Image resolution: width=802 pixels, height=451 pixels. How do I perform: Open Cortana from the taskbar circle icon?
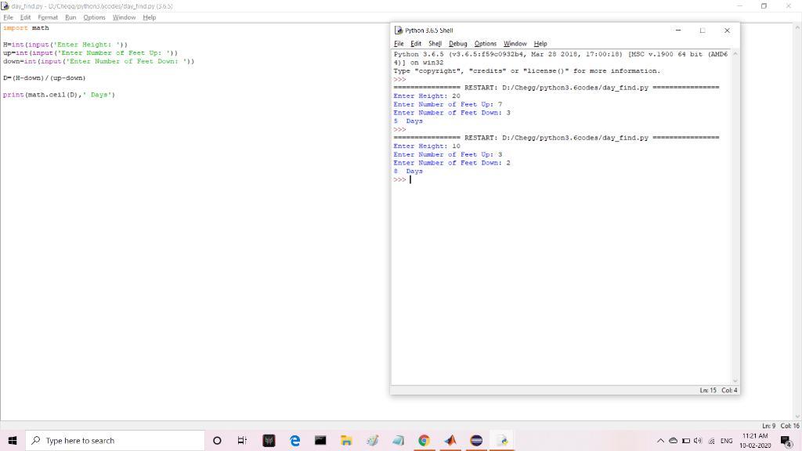(217, 441)
